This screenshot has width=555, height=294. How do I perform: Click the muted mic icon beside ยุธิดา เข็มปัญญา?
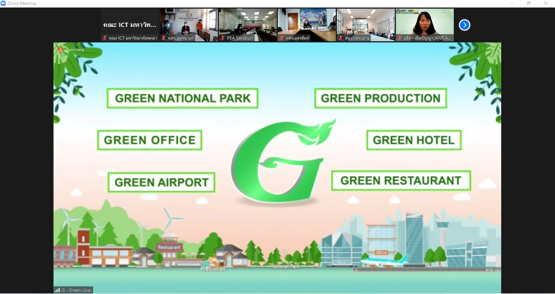400,38
